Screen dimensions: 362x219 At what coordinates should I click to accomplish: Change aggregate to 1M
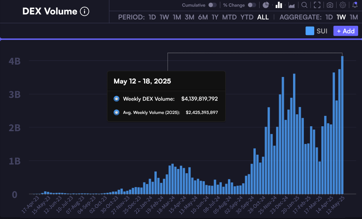(x=354, y=17)
